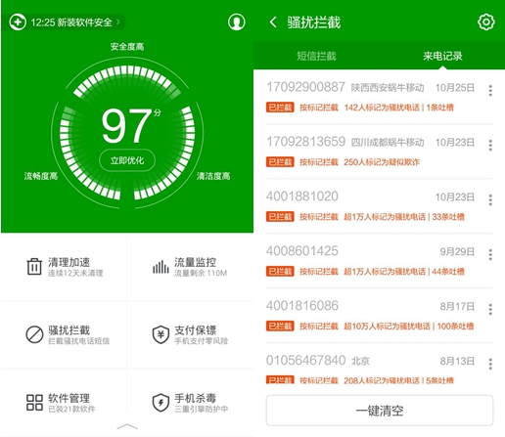Expand bottom panel with up chevron
This screenshot has height=437, width=505.
tap(127, 426)
